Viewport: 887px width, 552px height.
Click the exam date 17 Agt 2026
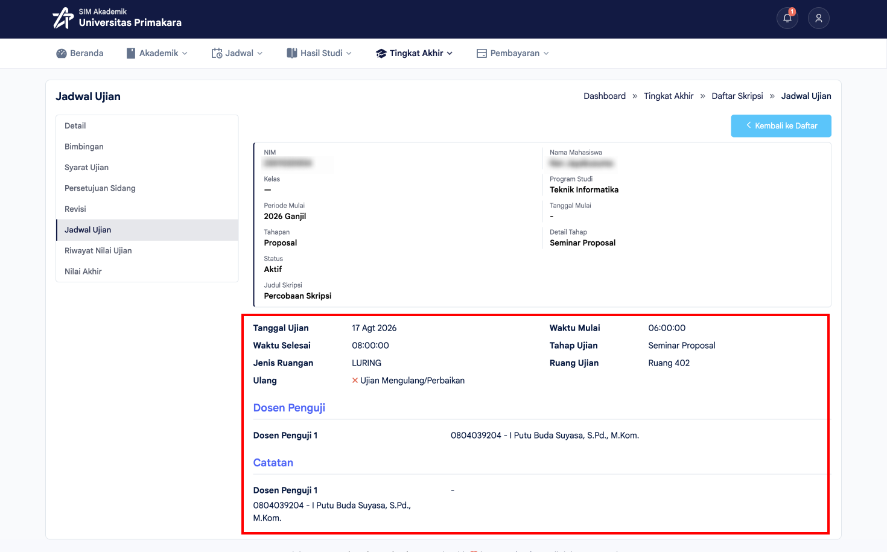(374, 328)
